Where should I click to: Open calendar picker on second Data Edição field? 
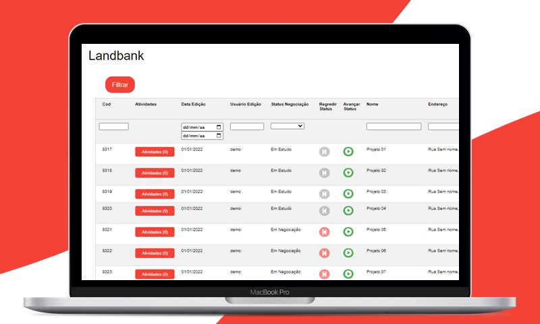[219, 136]
